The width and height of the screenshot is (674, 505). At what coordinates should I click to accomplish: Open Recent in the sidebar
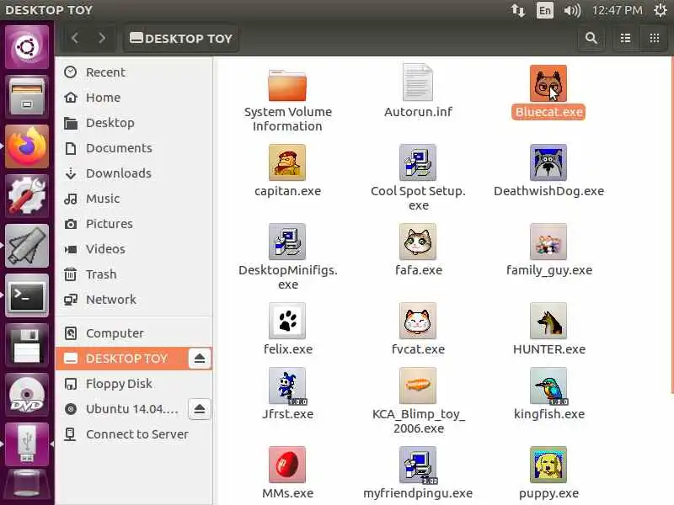click(134, 72)
